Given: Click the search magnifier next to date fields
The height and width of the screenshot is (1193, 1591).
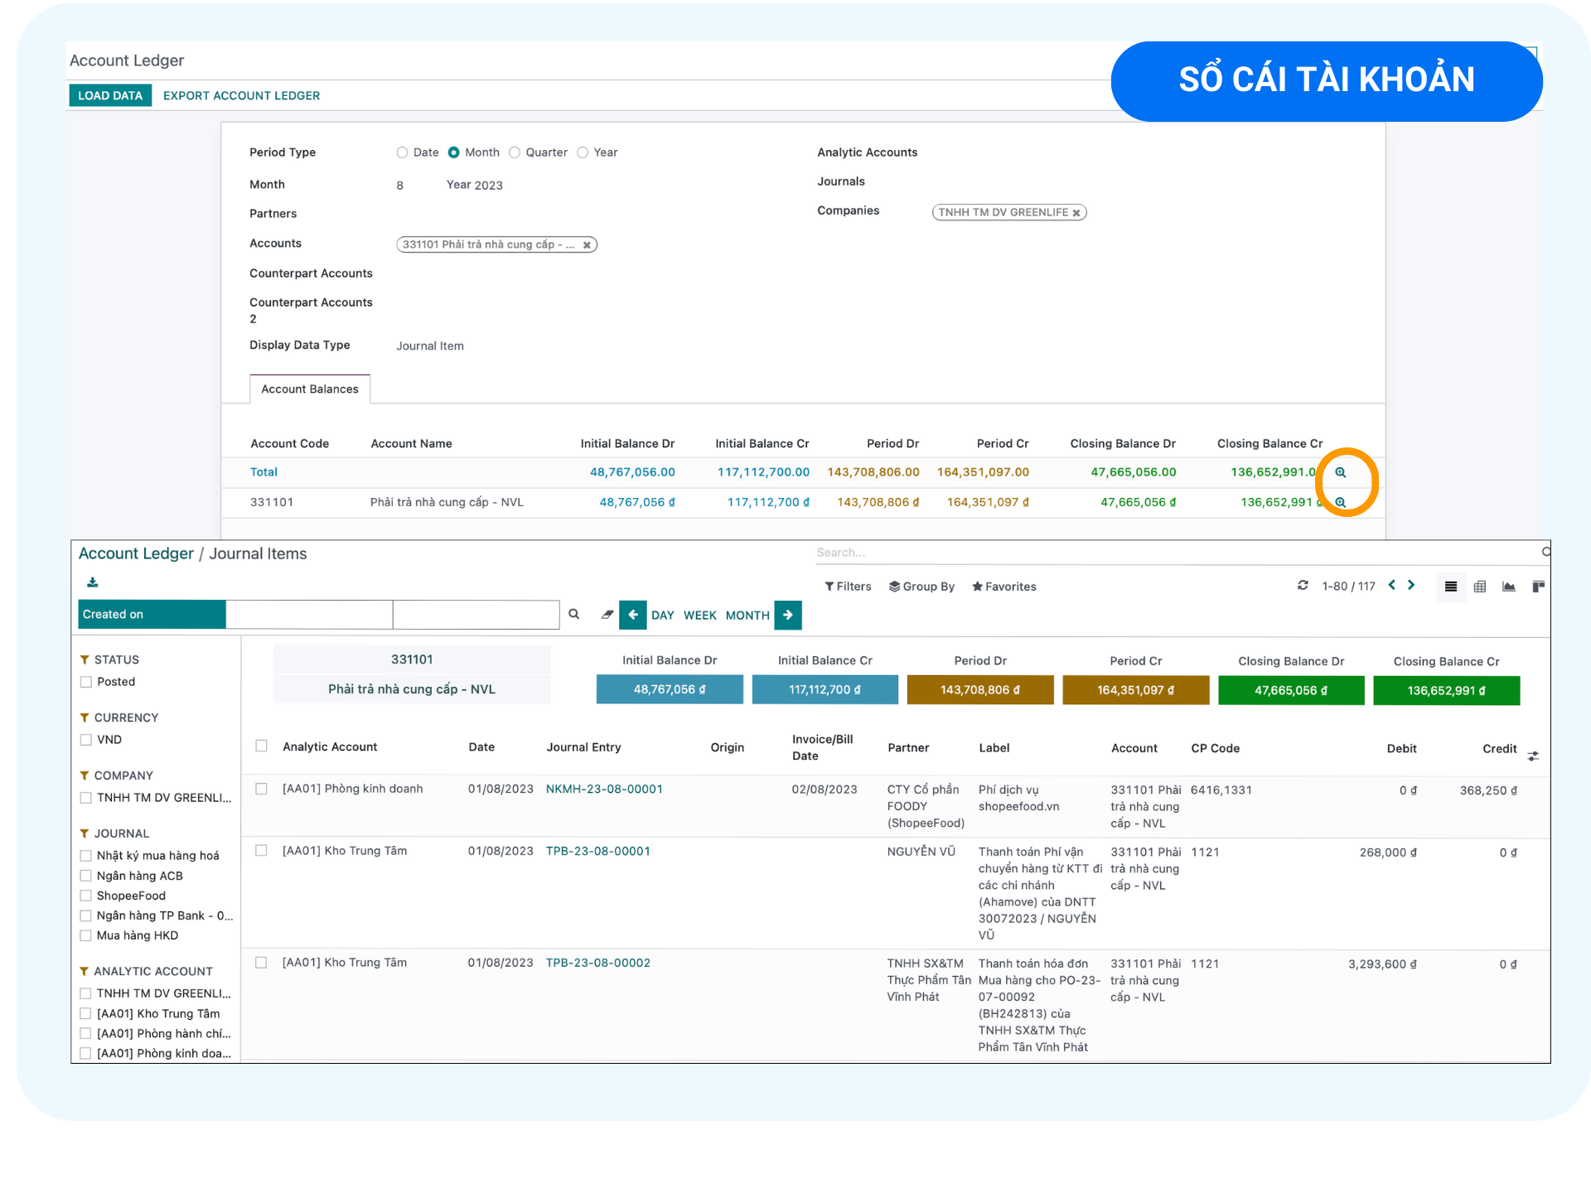Looking at the screenshot, I should pyautogui.click(x=573, y=615).
